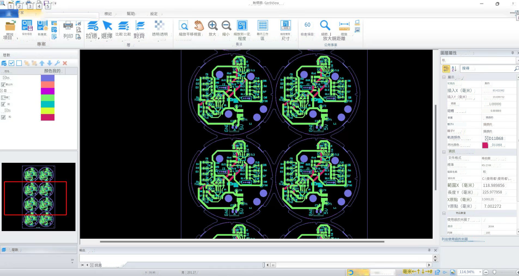Move layer up with blue arrow
This screenshot has width=519, height=276.
tap(42, 63)
